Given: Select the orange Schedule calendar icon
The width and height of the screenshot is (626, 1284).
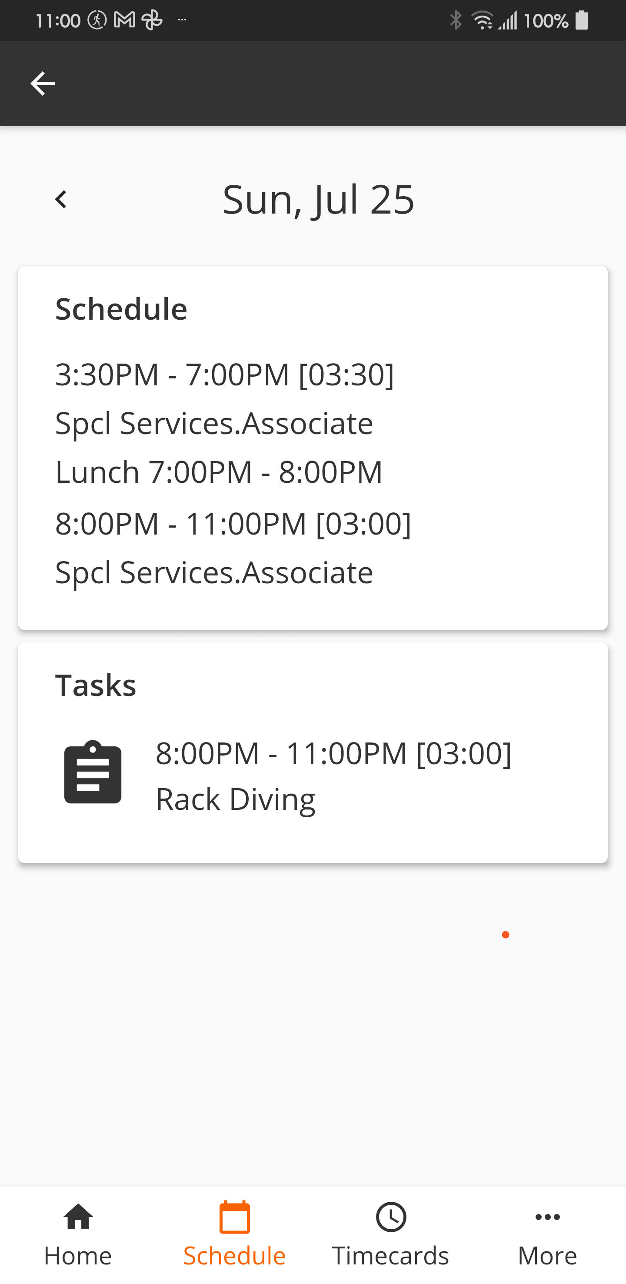Looking at the screenshot, I should [234, 1217].
